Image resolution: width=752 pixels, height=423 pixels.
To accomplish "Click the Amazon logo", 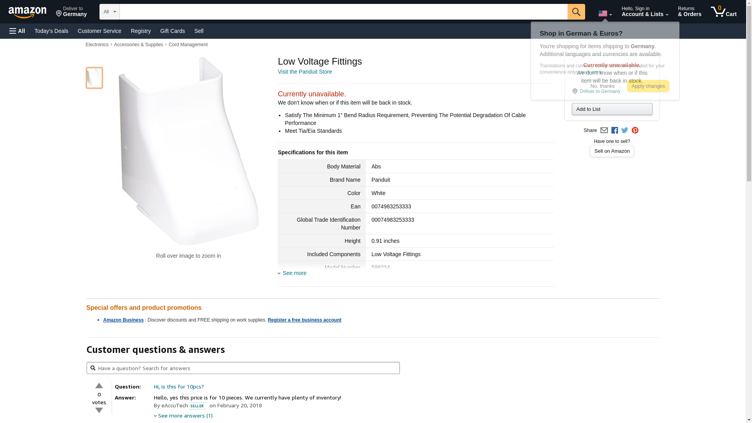I will [x=27, y=12].
